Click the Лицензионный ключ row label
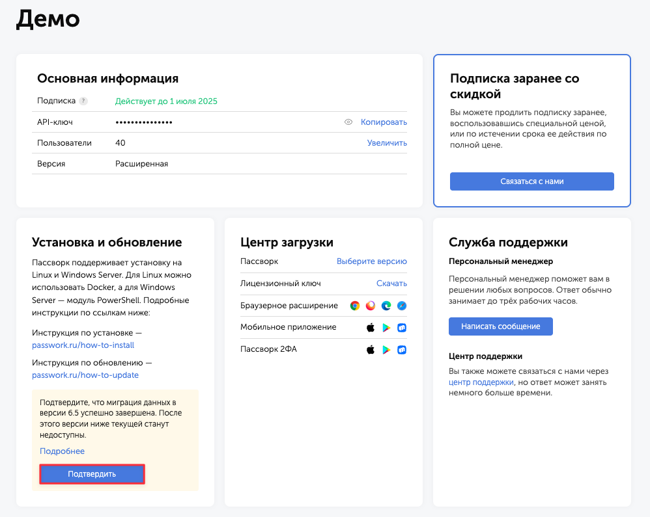Viewport: 650px width, 517px height. [281, 284]
